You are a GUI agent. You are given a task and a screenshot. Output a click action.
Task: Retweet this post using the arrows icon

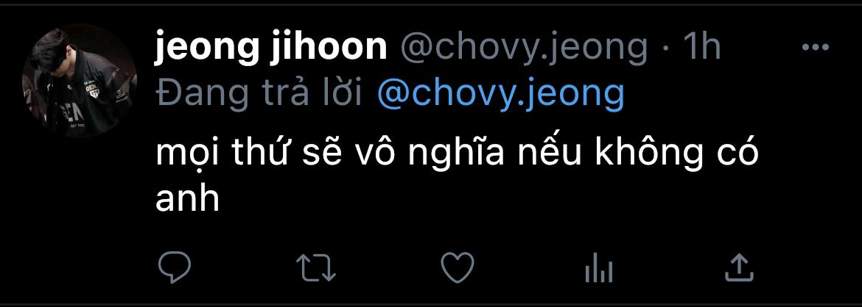tap(316, 268)
